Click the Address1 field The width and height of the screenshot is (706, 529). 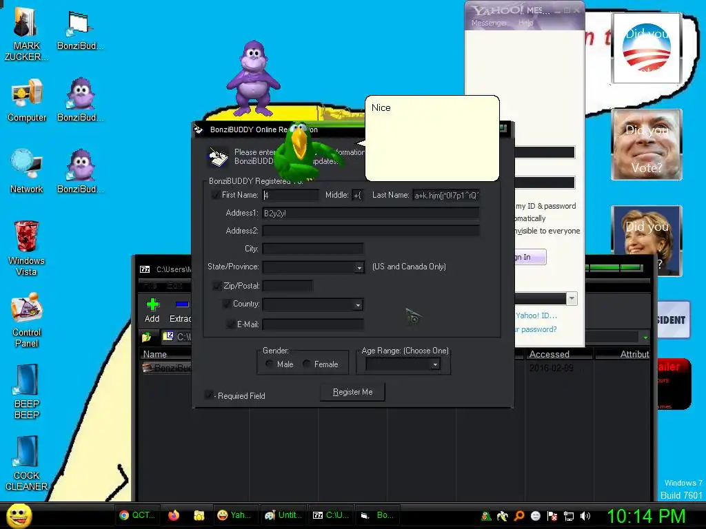[370, 214]
